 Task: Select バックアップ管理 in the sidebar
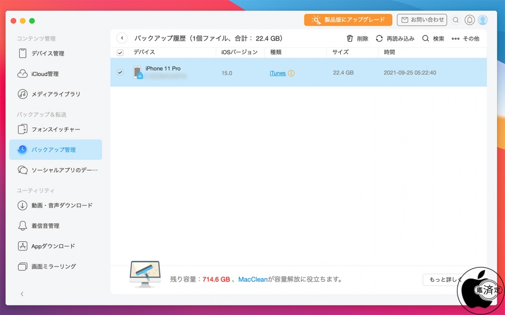[x=56, y=150]
